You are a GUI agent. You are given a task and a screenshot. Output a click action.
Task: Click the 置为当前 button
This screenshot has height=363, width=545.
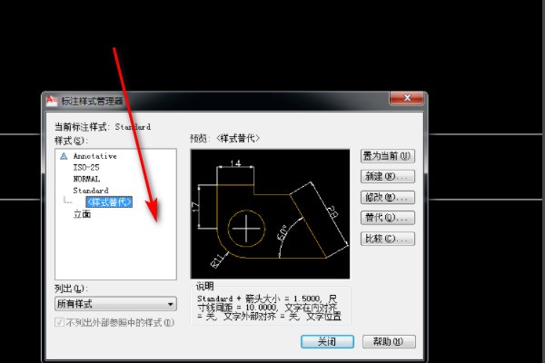(387, 155)
